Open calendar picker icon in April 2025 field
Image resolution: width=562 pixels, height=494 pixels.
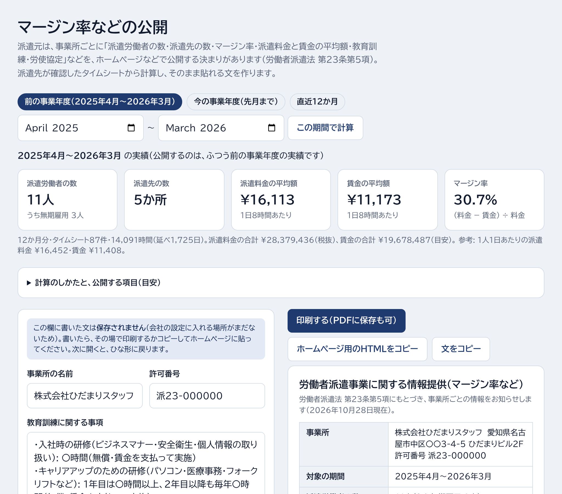[x=131, y=128]
